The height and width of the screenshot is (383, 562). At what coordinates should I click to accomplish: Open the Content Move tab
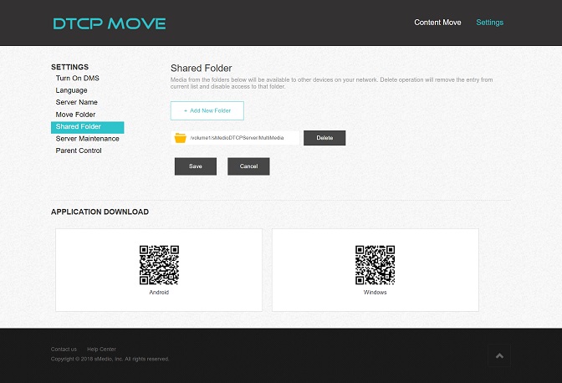click(x=437, y=23)
